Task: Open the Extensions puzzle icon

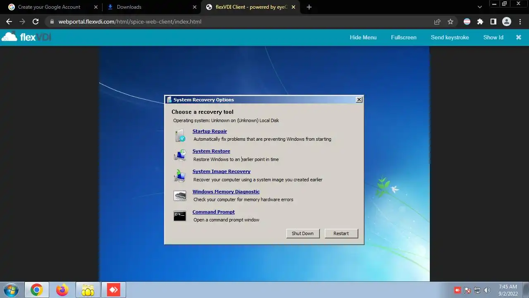Action: 480,22
